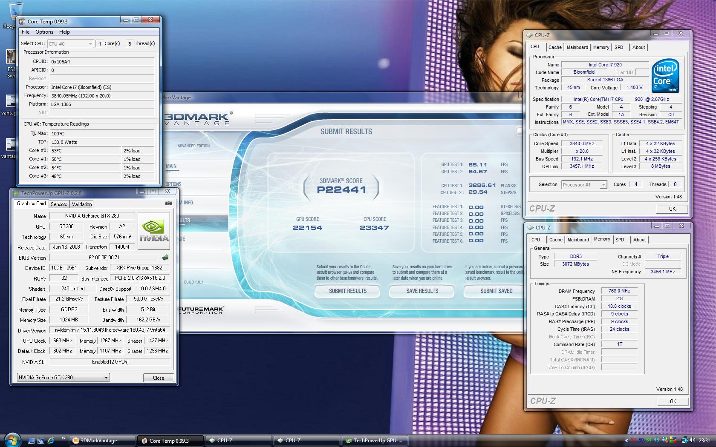Click Core Temp title bar icon
The height and width of the screenshot is (447, 716).
(x=23, y=21)
